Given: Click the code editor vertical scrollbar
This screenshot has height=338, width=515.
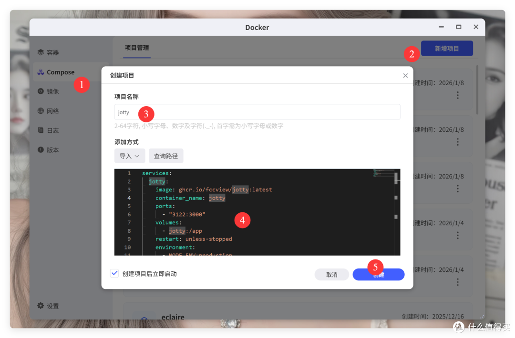Looking at the screenshot, I should pos(396,179).
